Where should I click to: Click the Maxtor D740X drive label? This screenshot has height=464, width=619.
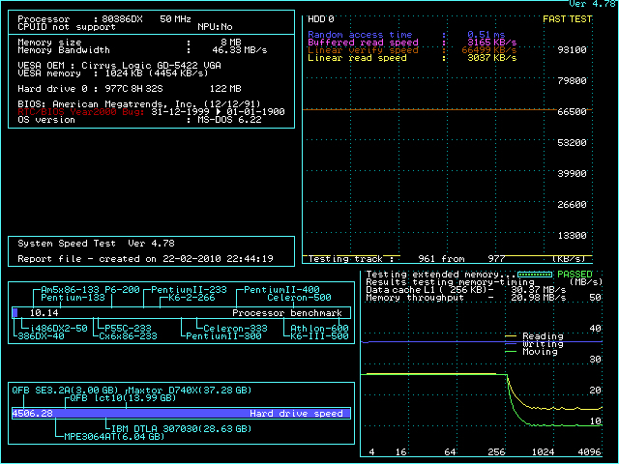click(189, 390)
